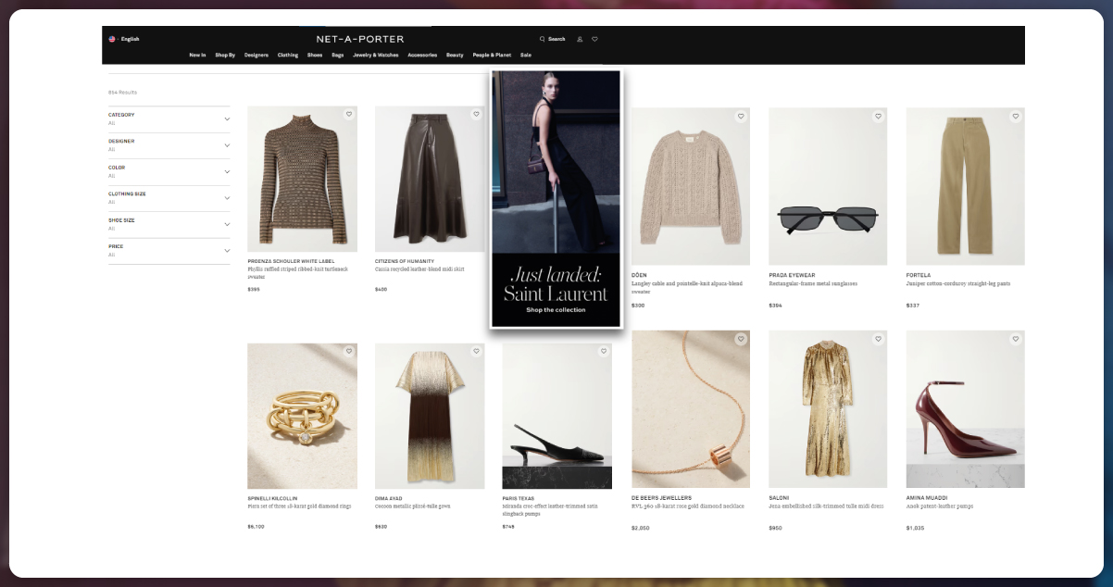Viewport: 1113px width, 587px height.
Task: Open the Bags menu
Action: pos(338,55)
